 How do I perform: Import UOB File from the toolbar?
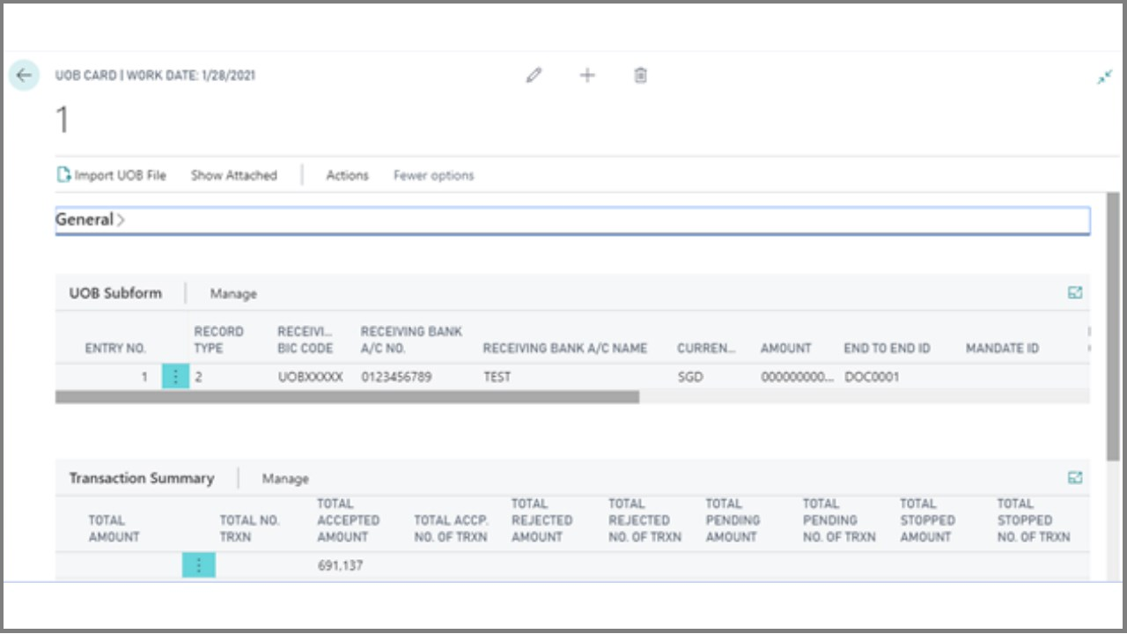pos(112,175)
